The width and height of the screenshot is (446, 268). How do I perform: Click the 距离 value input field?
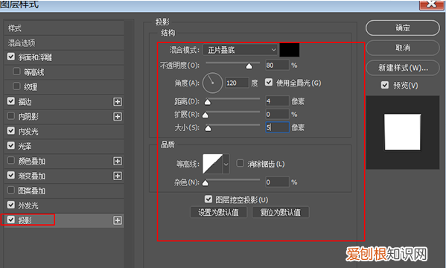pyautogui.click(x=277, y=101)
